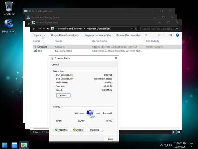The height and width of the screenshot is (149, 198).
Task: Open the taskbar clock and date
Action: [x=180, y=145]
